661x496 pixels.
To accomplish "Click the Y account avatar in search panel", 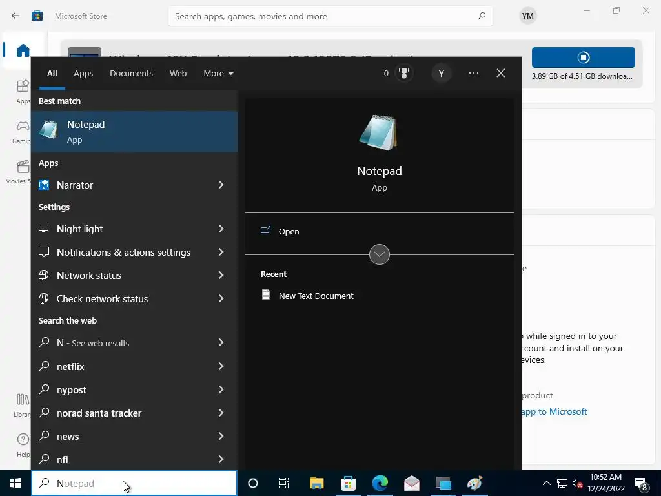I will pyautogui.click(x=442, y=74).
